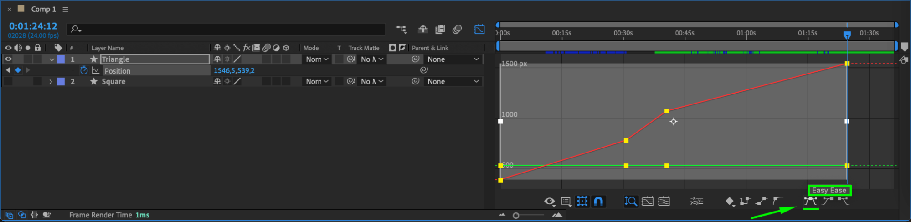Image resolution: width=911 pixels, height=222 pixels.
Task: Hide the Triangle layer with eye
Action: [x=8, y=59]
